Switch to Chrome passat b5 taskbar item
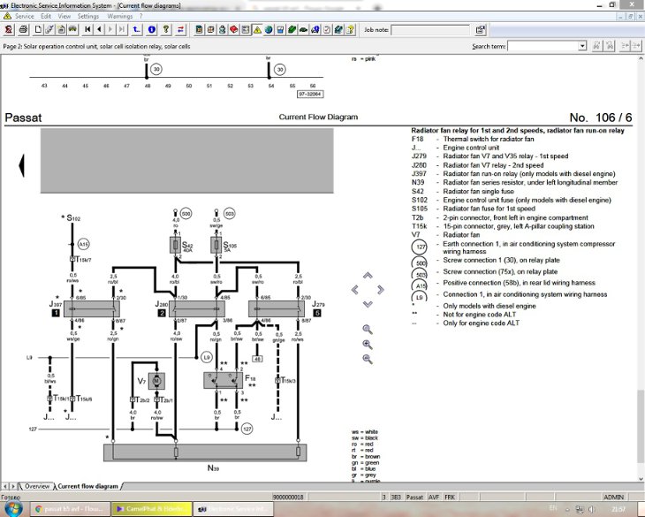Screen dimensions: 645x517 (70, 509)
